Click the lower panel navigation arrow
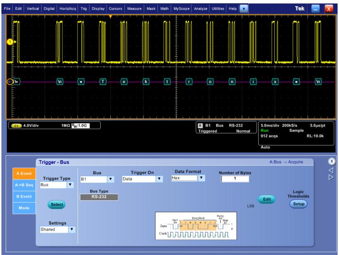The height and width of the screenshot is (255, 339). [x=331, y=178]
